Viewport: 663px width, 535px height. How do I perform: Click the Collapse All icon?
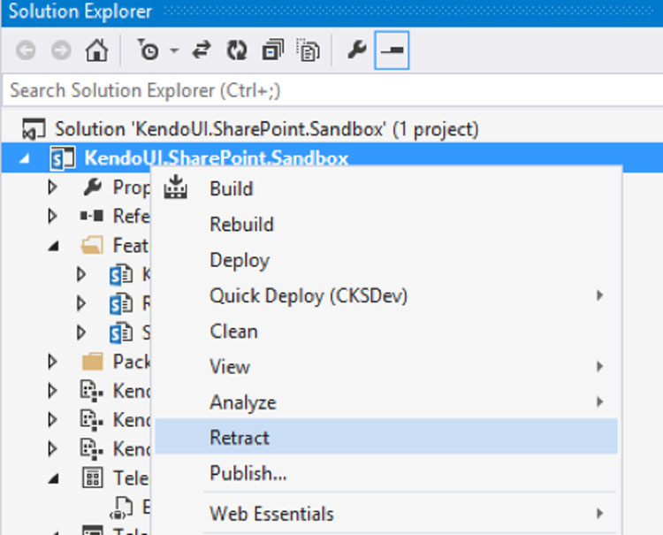(x=273, y=50)
